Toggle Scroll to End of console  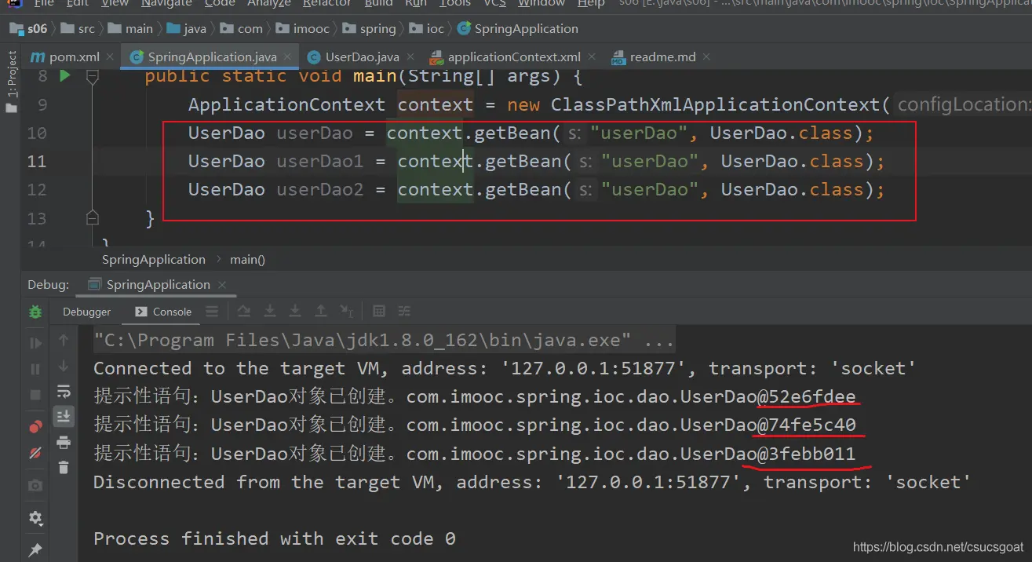coord(64,416)
